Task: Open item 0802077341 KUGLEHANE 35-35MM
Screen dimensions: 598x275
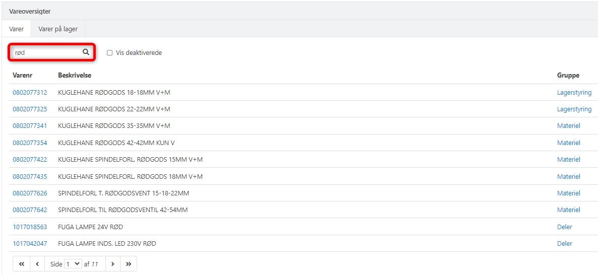Action: 30,126
